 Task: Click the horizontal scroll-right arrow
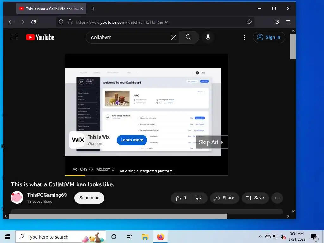pos(288,216)
